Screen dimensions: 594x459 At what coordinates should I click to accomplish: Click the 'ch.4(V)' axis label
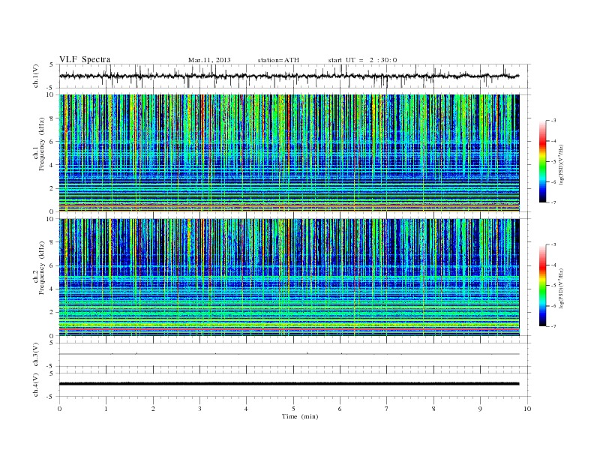[36, 385]
